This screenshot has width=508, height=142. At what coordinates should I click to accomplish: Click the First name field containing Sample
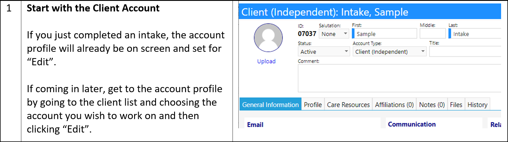pos(385,34)
